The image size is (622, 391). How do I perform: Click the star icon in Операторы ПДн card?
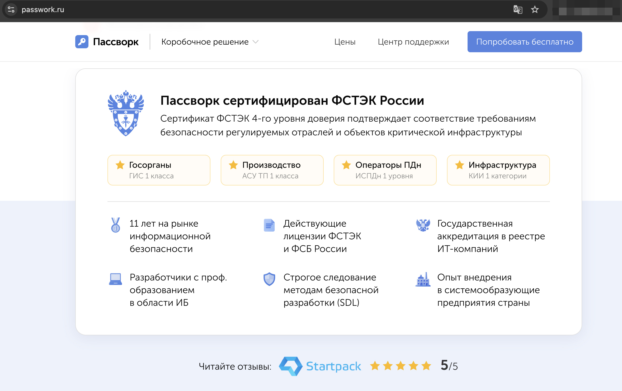pos(346,165)
